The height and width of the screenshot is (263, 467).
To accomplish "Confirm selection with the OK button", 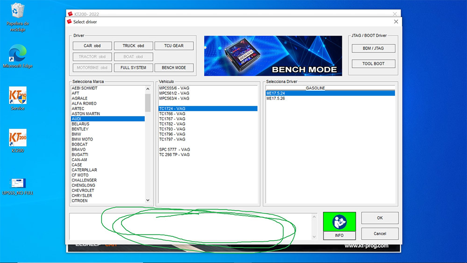I will [x=380, y=218].
